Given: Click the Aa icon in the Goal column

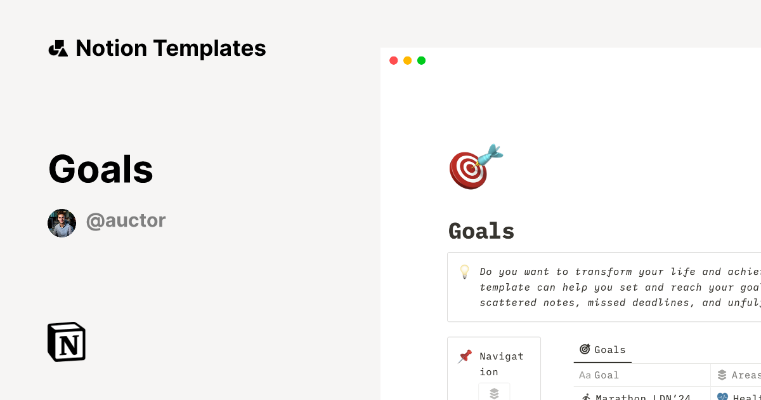Looking at the screenshot, I should tap(585, 375).
